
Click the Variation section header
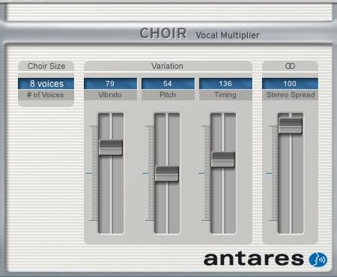pyautogui.click(x=168, y=66)
